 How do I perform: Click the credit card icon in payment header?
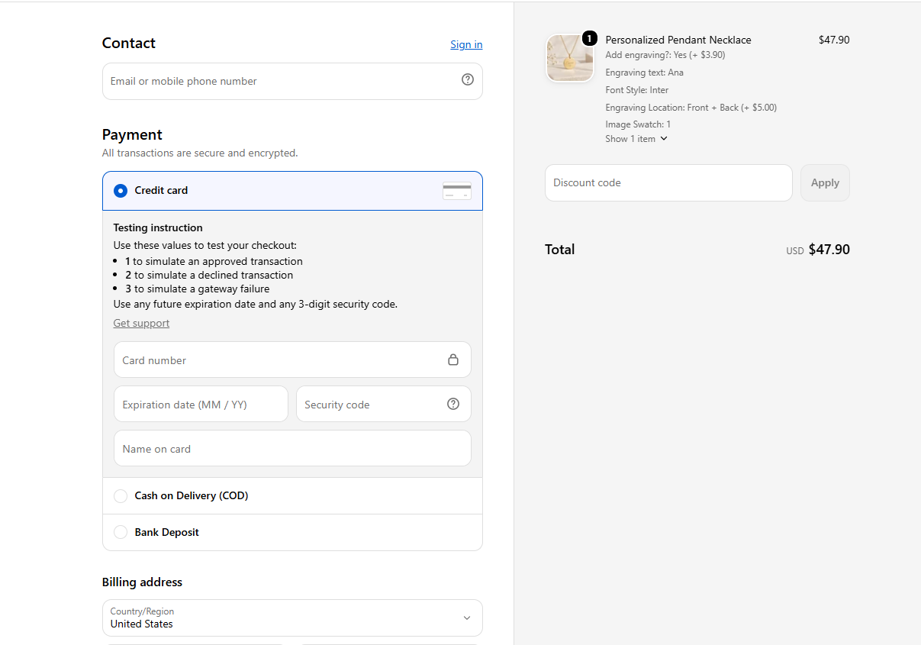point(457,191)
